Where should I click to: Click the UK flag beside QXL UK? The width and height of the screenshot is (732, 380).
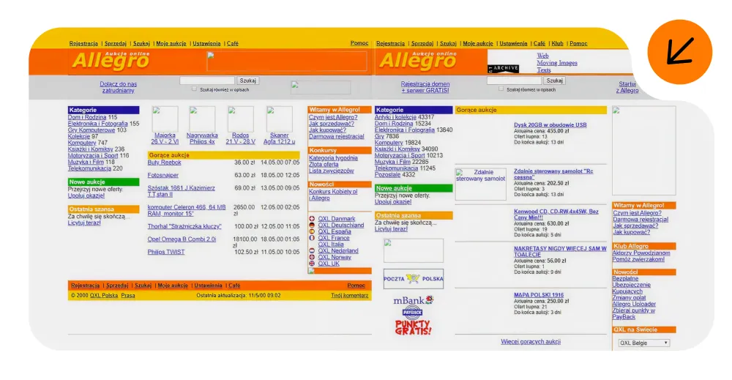tap(313, 264)
